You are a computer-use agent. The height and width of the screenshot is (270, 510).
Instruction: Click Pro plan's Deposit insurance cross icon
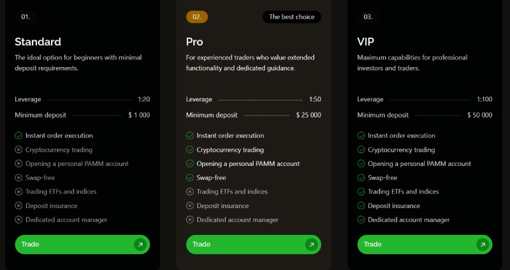189,206
